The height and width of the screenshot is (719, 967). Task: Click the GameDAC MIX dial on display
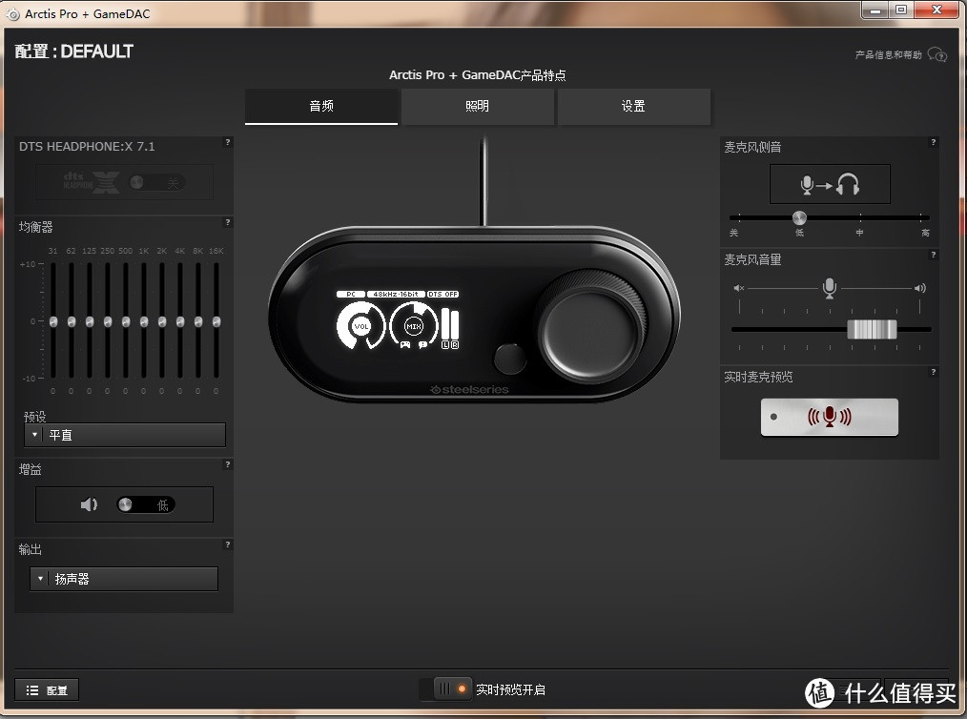413,326
